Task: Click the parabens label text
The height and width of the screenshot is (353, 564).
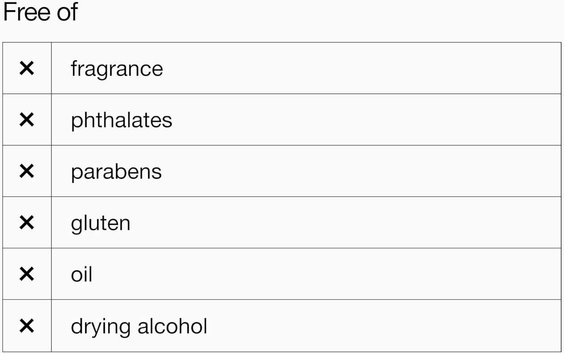Action: tap(116, 172)
